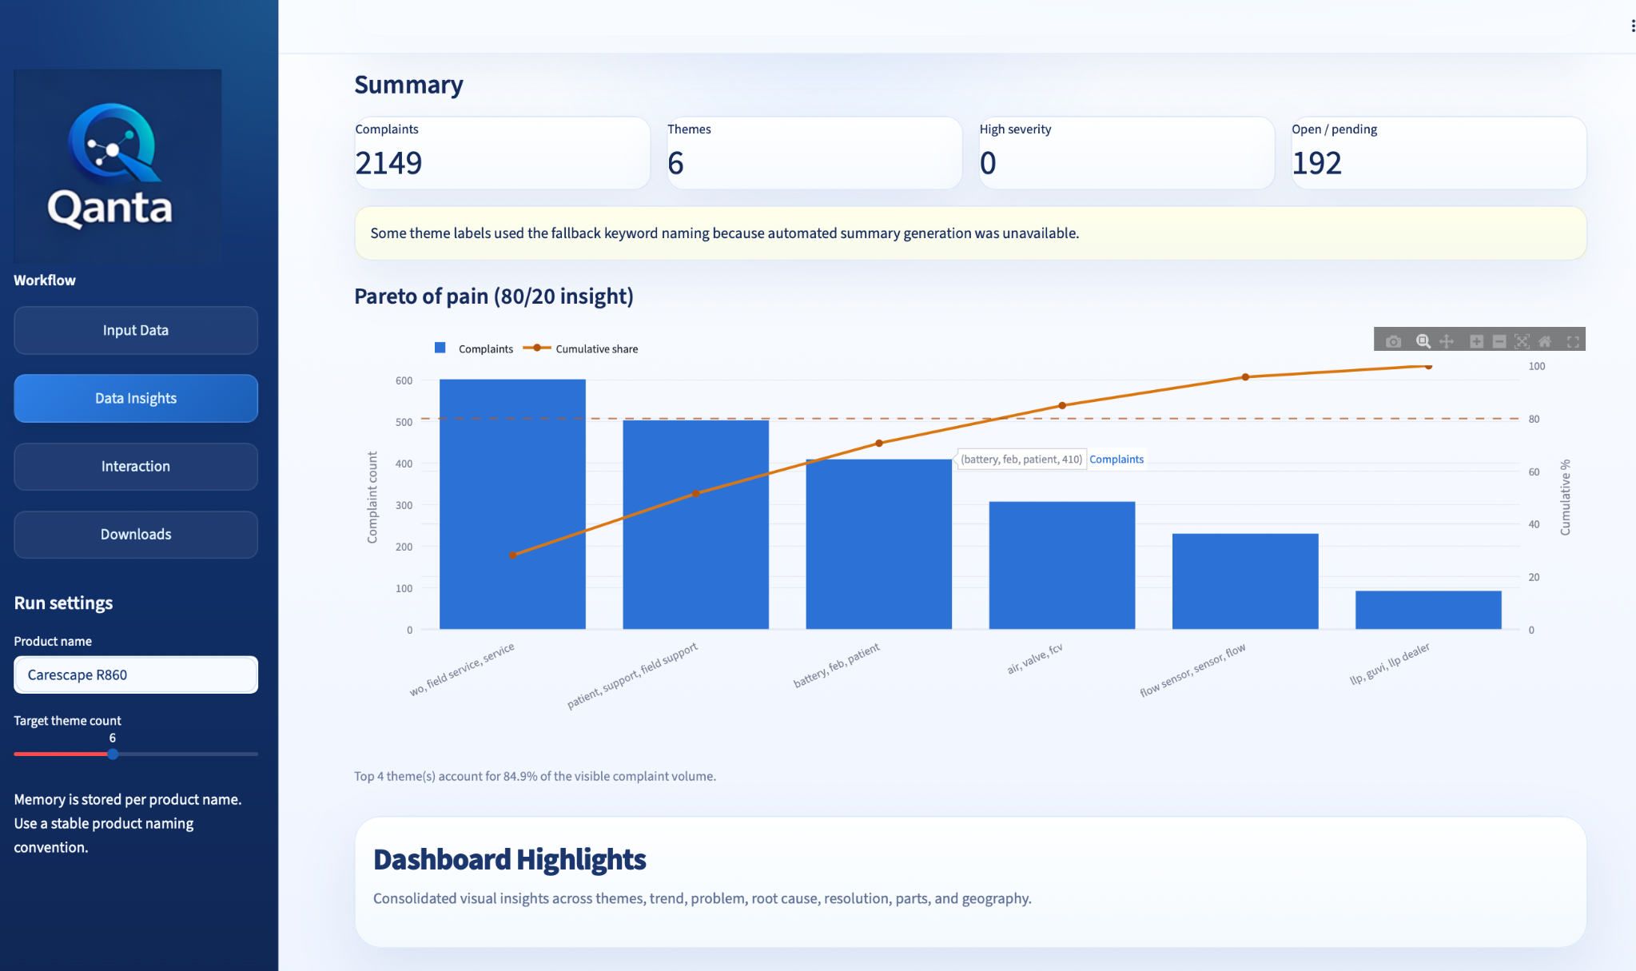This screenshot has height=971, width=1636.
Task: Open the three-dot app menu
Action: click(1632, 26)
